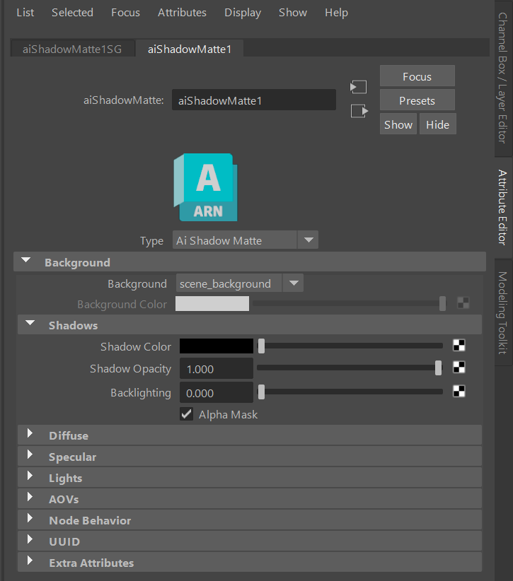Image resolution: width=513 pixels, height=581 pixels.
Task: Click the Background Color slider handle
Action: [442, 303]
